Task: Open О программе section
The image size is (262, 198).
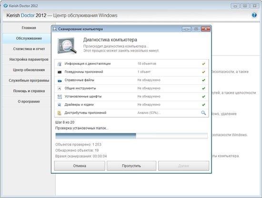Action: click(29, 101)
